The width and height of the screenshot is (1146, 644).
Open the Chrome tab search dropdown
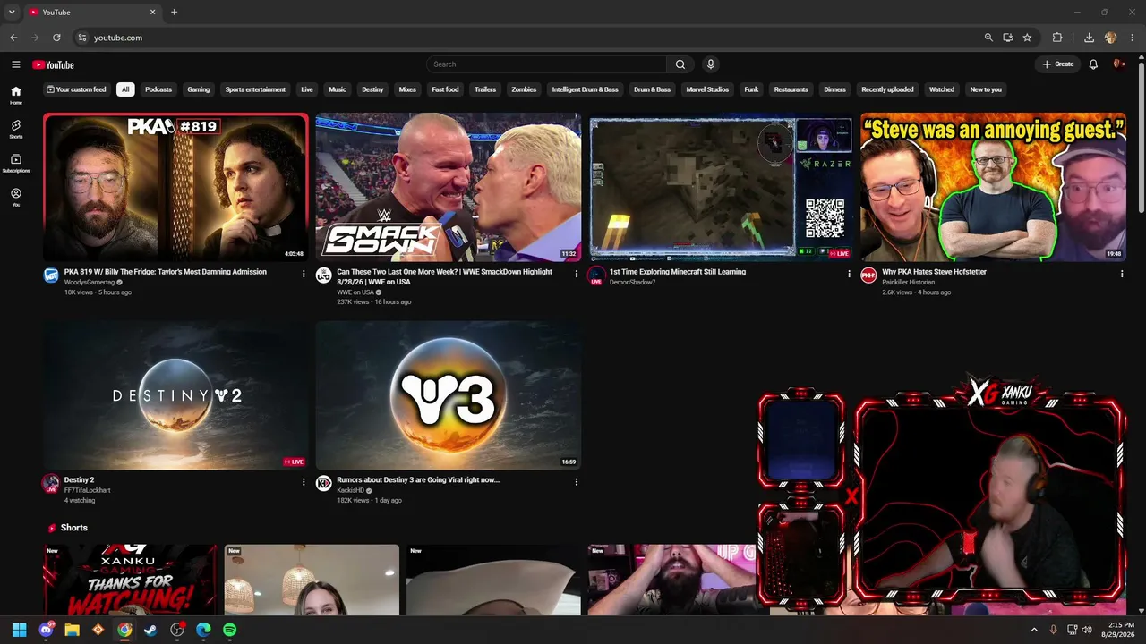click(x=12, y=13)
